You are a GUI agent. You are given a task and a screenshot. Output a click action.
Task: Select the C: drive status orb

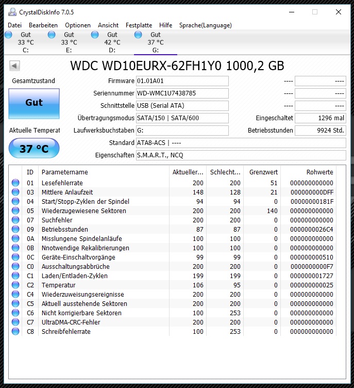(8, 35)
